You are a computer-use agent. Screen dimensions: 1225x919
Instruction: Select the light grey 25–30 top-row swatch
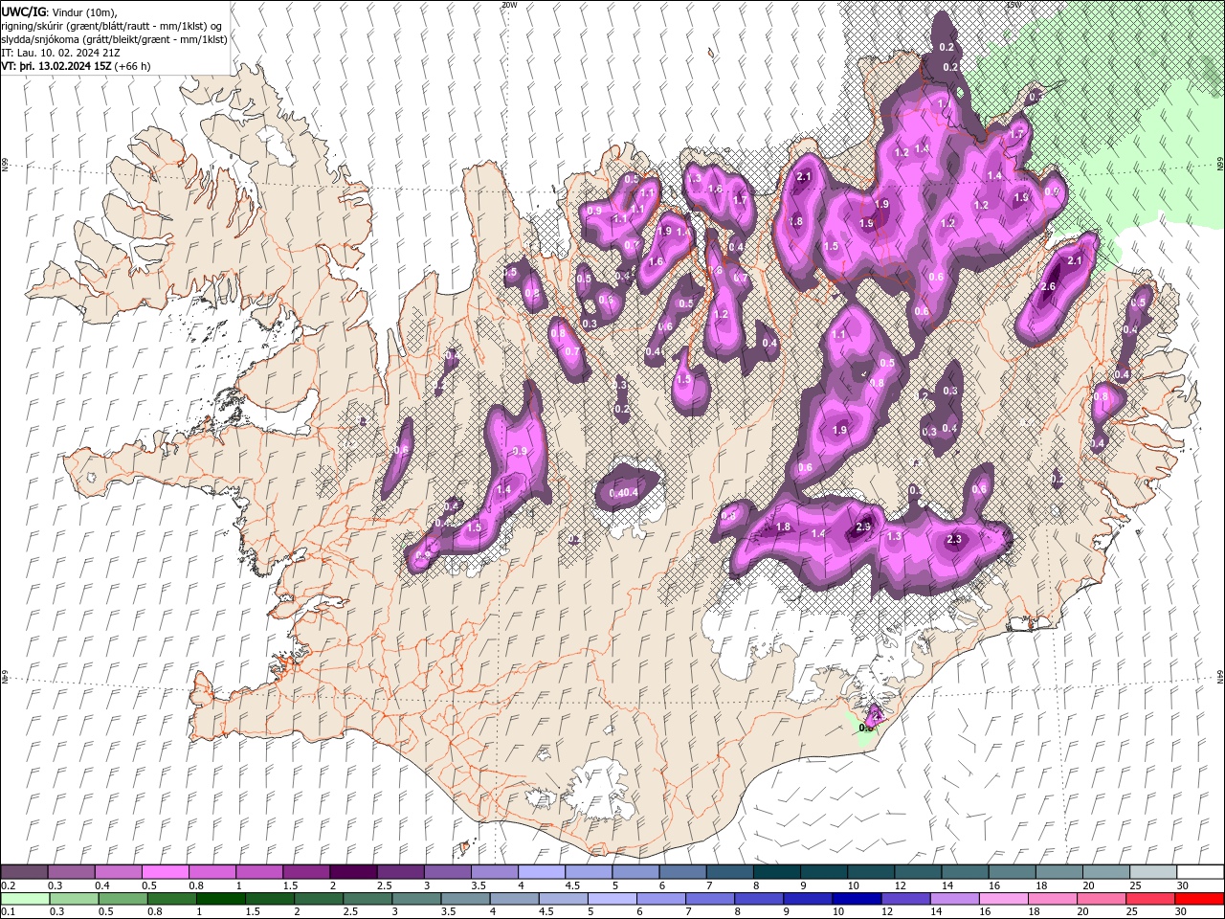coord(1153,872)
